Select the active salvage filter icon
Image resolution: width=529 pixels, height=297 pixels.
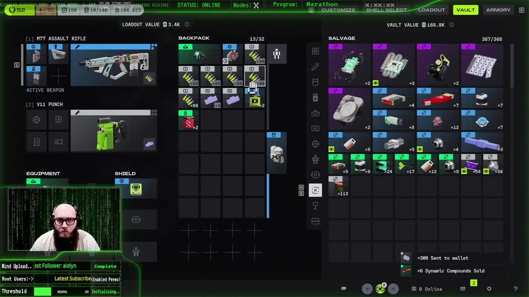click(x=315, y=190)
